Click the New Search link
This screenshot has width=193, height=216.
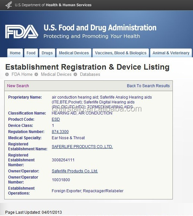(18, 86)
